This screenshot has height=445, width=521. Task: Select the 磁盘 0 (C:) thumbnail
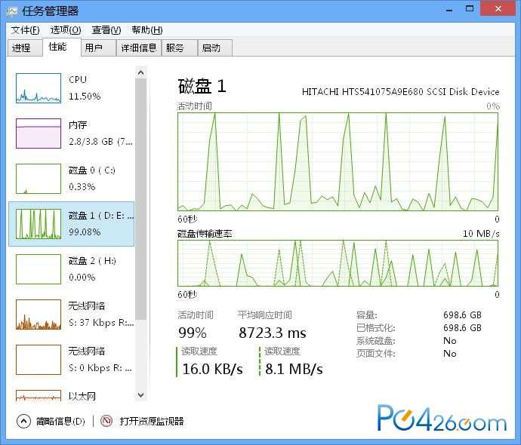(39, 179)
